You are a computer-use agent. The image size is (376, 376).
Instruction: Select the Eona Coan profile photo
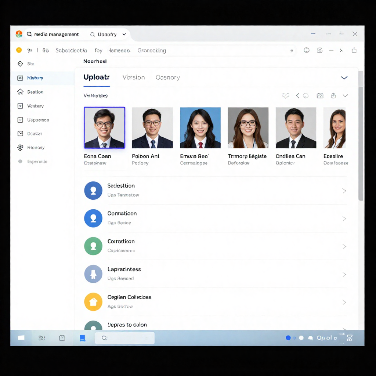click(105, 128)
